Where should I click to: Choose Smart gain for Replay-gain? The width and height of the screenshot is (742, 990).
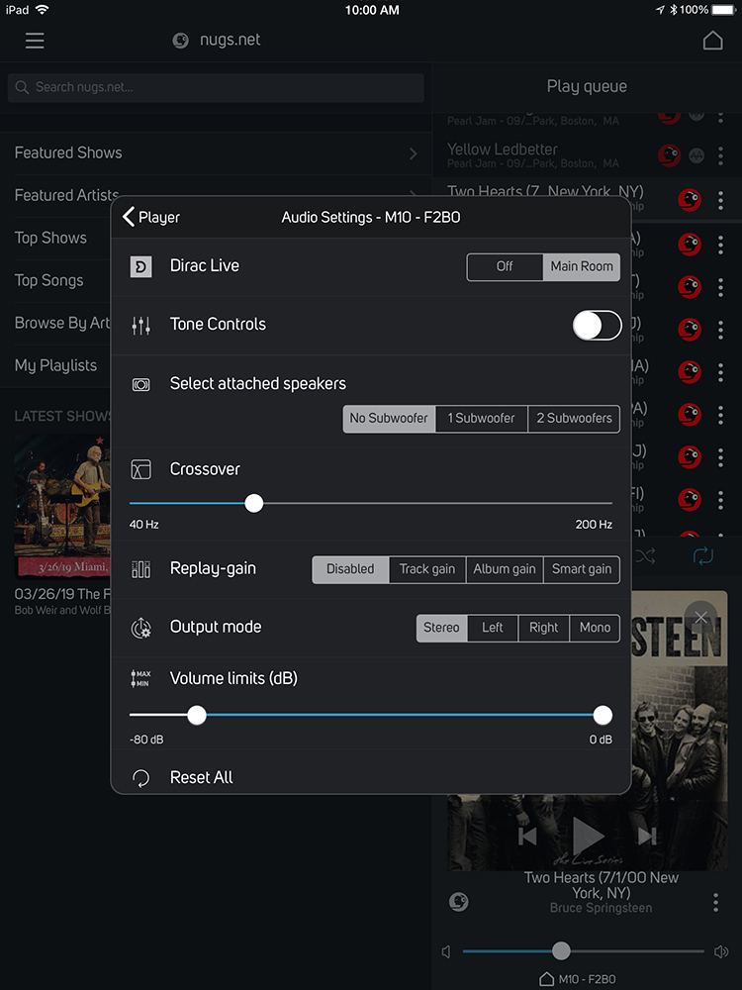pyautogui.click(x=582, y=569)
